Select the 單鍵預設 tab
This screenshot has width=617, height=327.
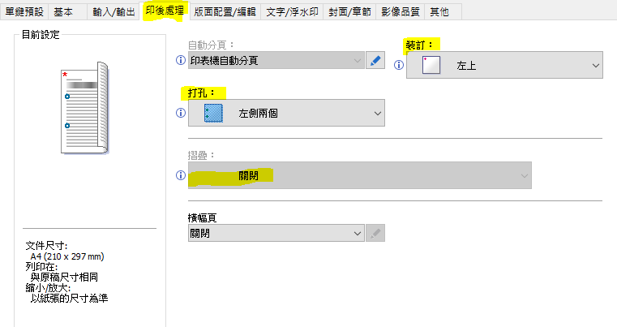point(24,12)
